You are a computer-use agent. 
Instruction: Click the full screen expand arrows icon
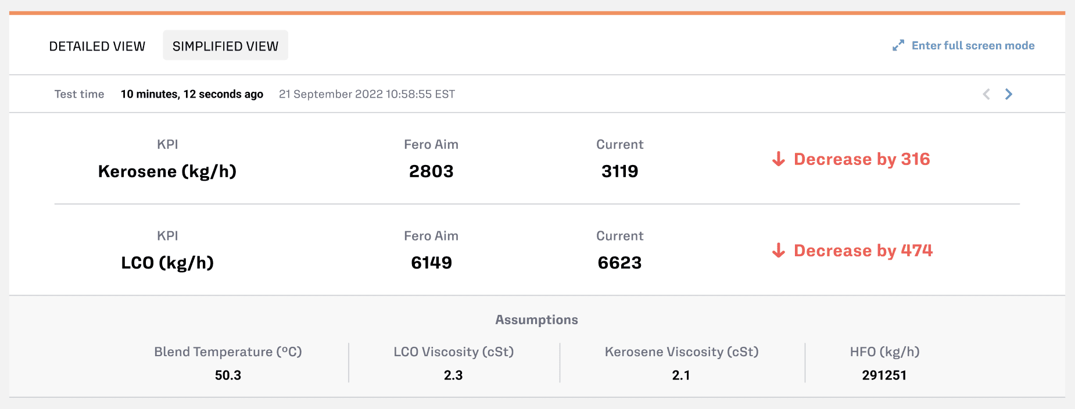pos(898,45)
